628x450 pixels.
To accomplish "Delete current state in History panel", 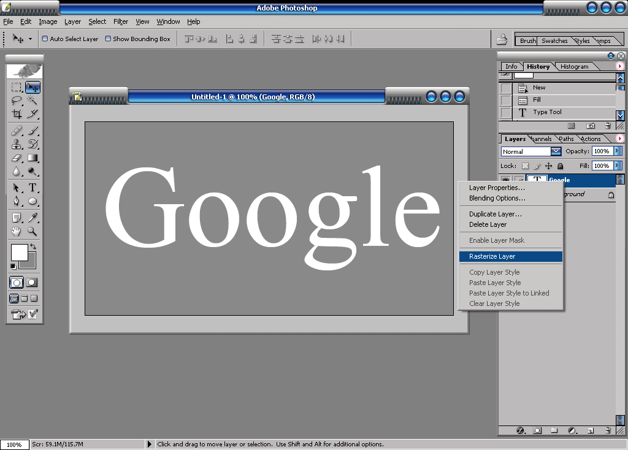I will (x=608, y=126).
